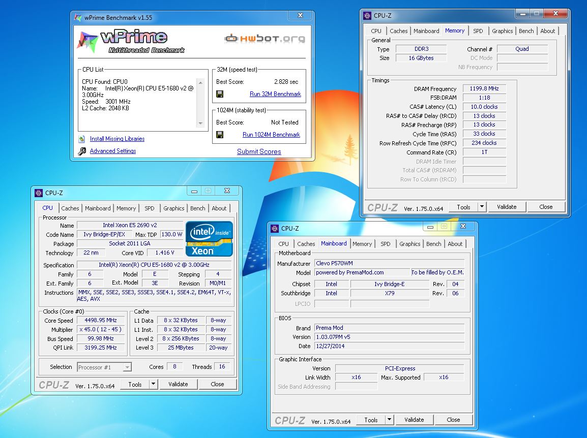587x438 pixels.
Task: Click the BIOS Date field 12/27/2014
Action: pyautogui.click(x=389, y=346)
